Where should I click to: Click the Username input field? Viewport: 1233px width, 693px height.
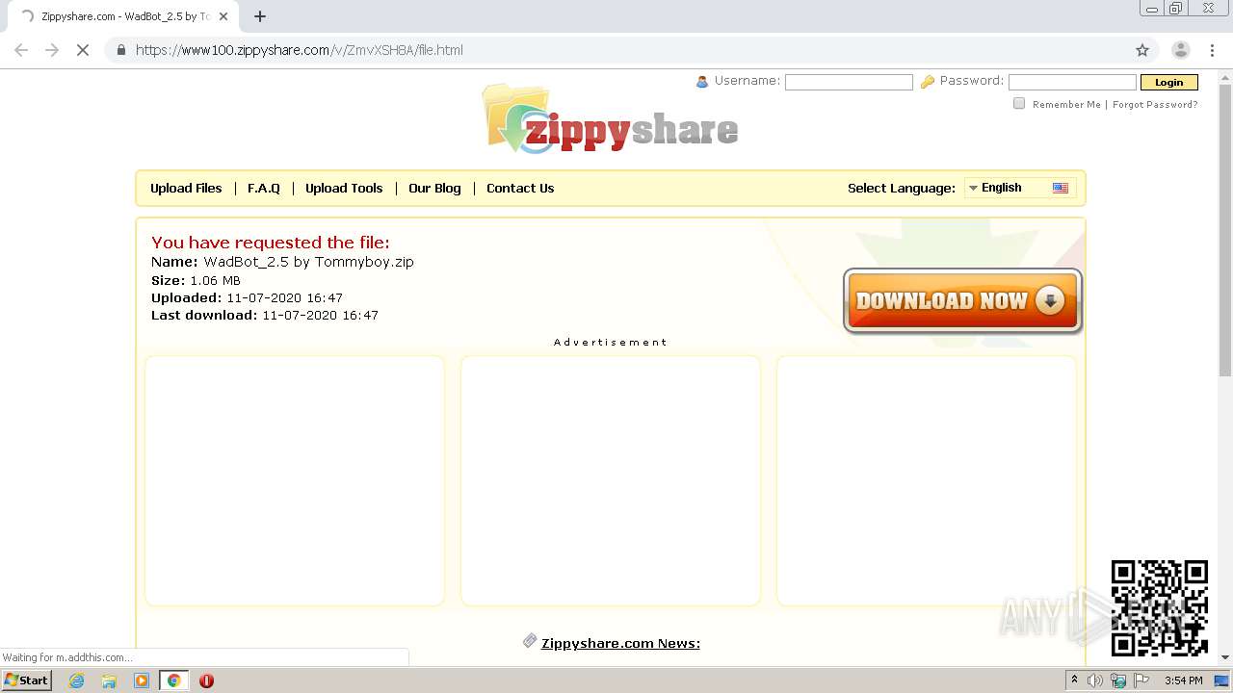tap(849, 83)
